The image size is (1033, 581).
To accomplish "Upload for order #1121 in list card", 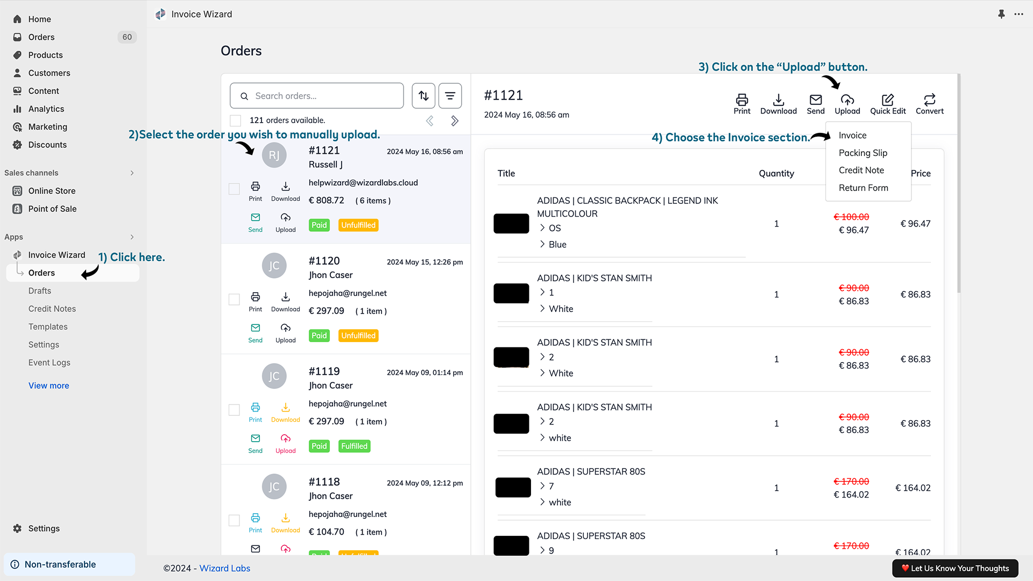I will pyautogui.click(x=286, y=222).
